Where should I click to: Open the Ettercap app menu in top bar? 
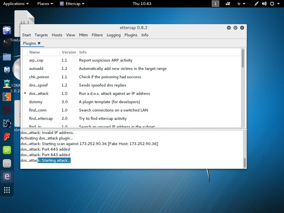click(72, 4)
